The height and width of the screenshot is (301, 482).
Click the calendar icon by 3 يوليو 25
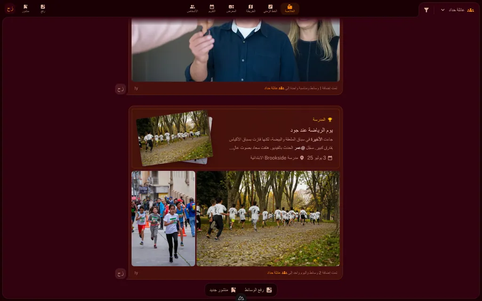pos(330,158)
